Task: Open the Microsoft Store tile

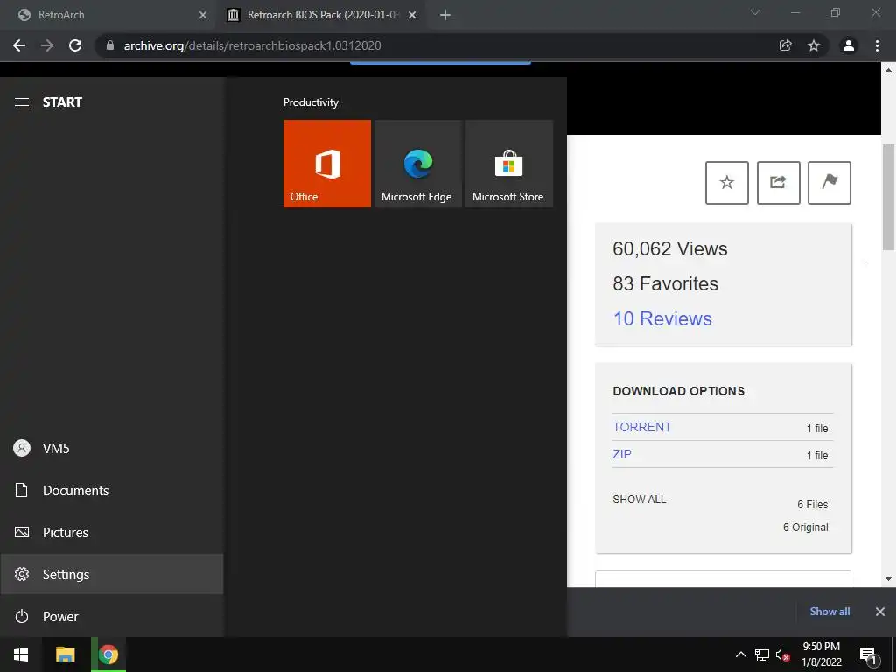Action: click(509, 164)
